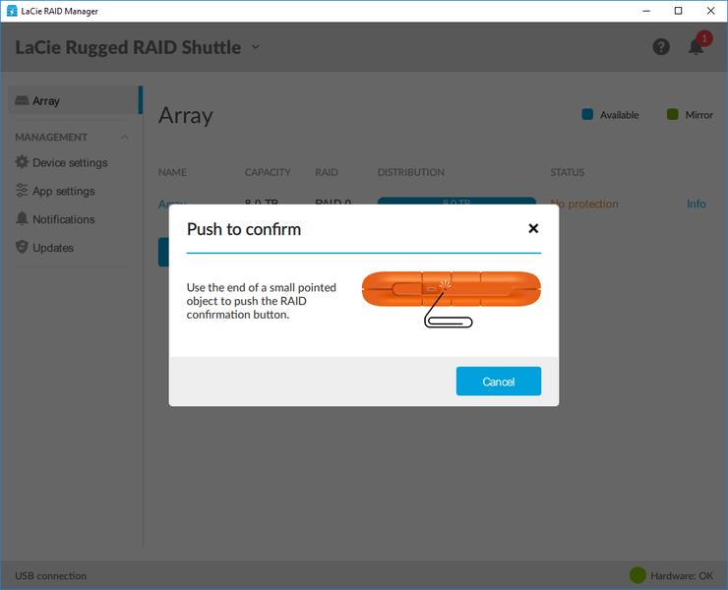Click the Array drive icon in sidebar

[22, 100]
